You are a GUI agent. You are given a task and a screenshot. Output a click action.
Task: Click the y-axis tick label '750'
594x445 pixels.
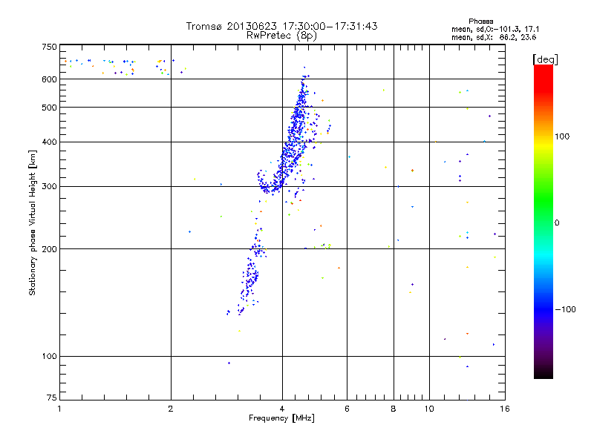tap(49, 47)
